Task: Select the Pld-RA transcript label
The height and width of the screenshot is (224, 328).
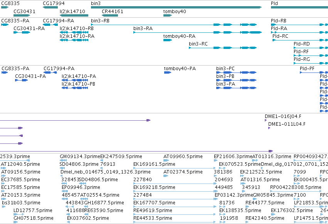Action: (279, 29)
